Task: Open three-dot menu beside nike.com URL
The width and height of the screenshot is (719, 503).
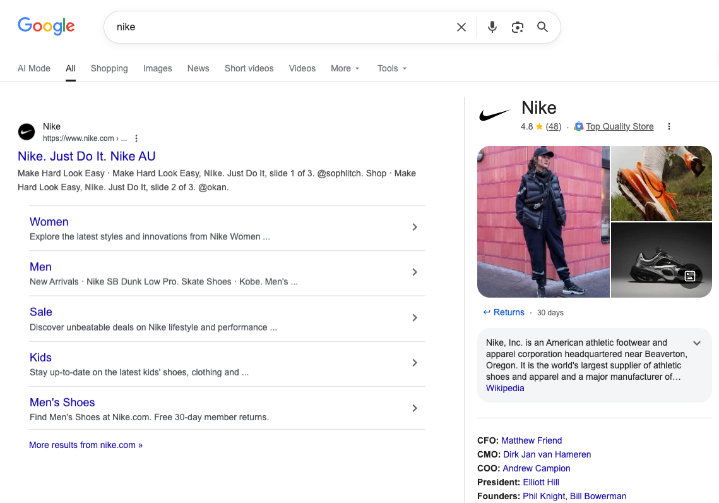Action: pos(136,138)
